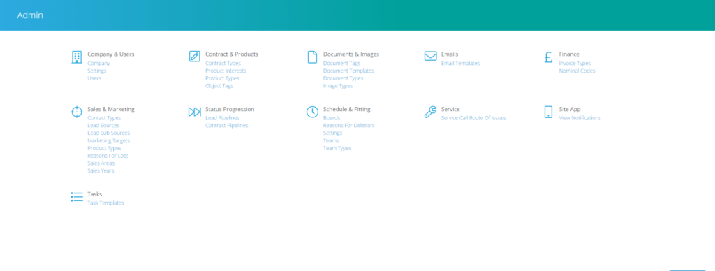Click the Documents & Images page icon
715x271 pixels.
pos(312,57)
